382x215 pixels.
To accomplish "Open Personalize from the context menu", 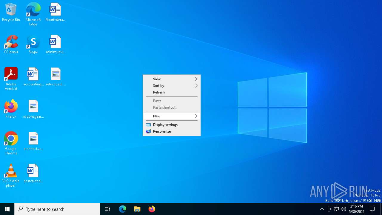I will click(x=172, y=131).
